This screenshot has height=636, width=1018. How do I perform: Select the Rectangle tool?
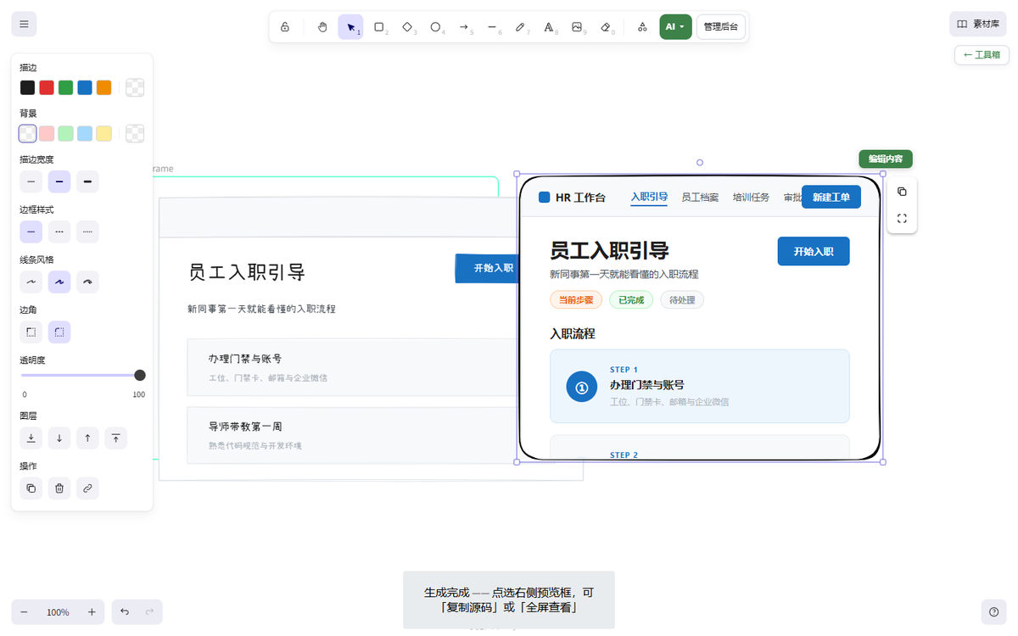point(379,27)
